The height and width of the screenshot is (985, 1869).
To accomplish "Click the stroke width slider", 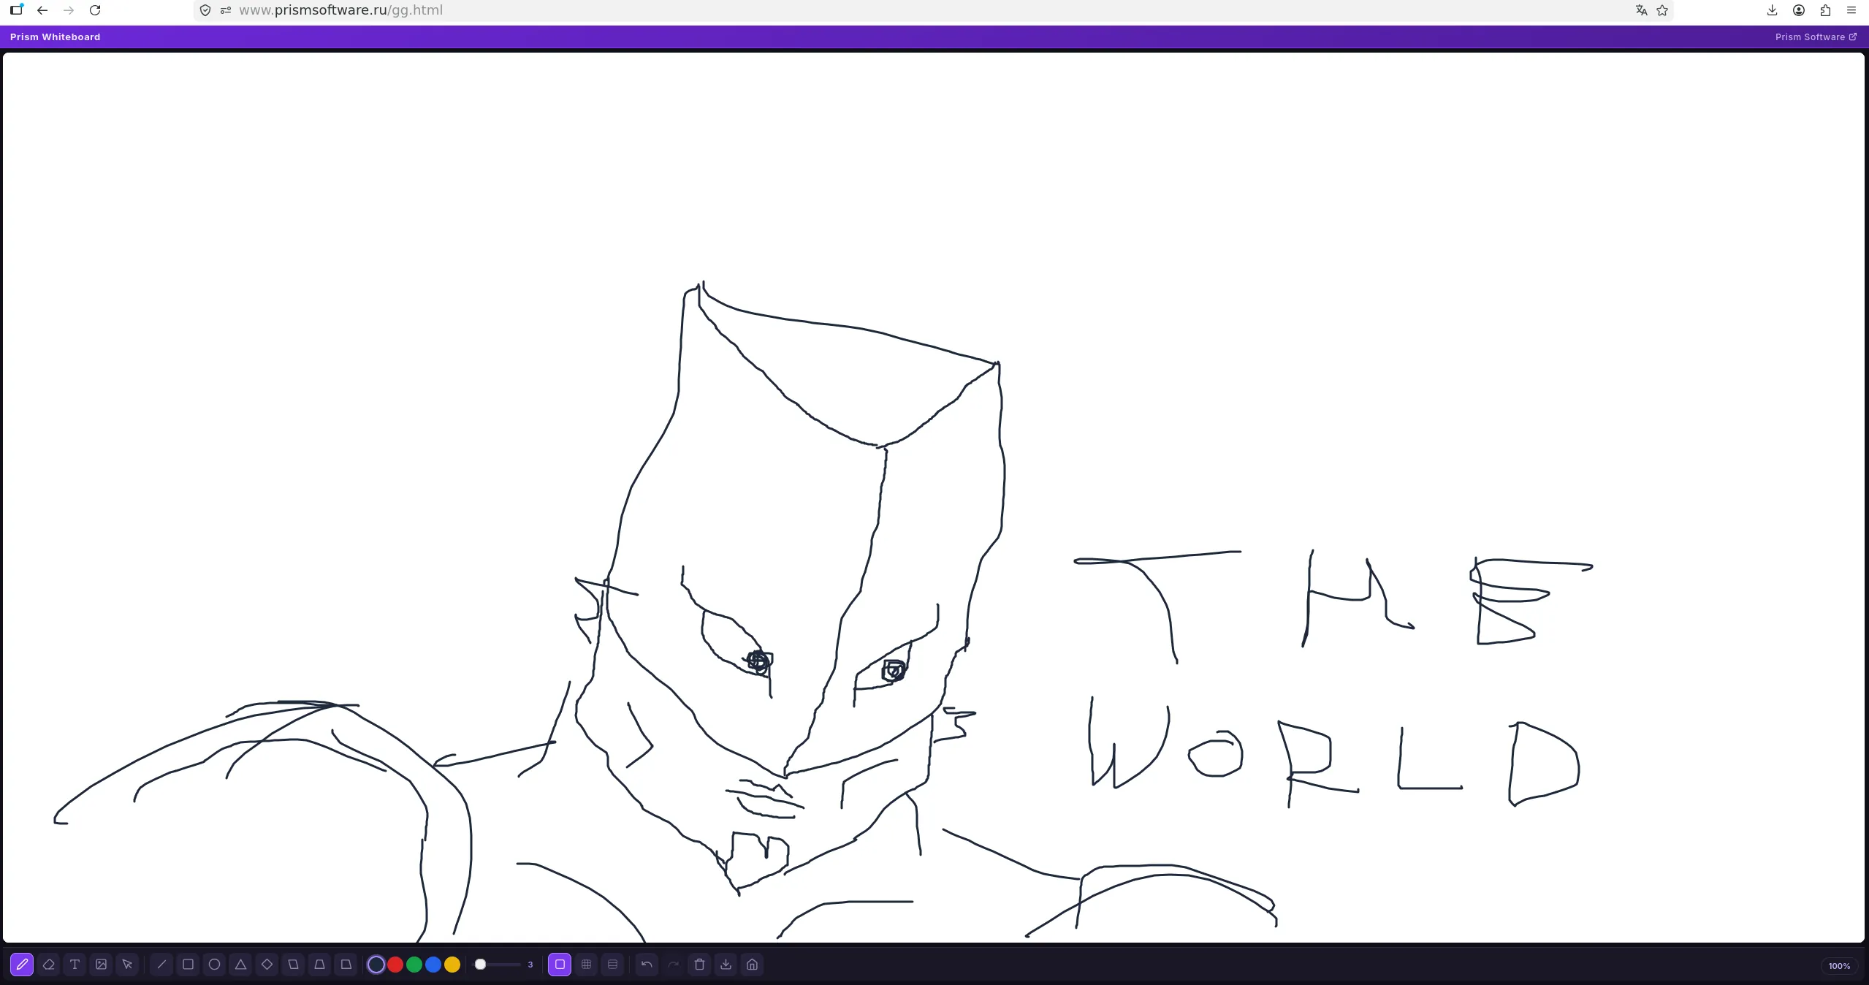I will point(498,965).
